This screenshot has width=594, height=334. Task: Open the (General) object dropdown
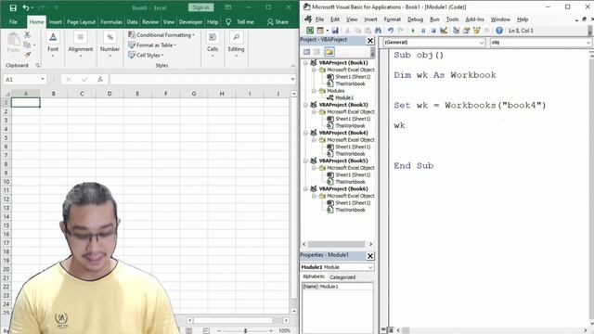pos(482,43)
